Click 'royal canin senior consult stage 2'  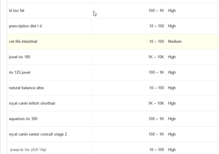pyautogui.click(x=38, y=134)
